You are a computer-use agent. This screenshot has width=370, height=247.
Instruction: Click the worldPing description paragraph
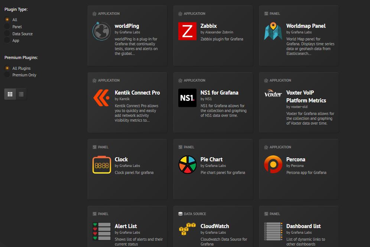click(x=136, y=46)
